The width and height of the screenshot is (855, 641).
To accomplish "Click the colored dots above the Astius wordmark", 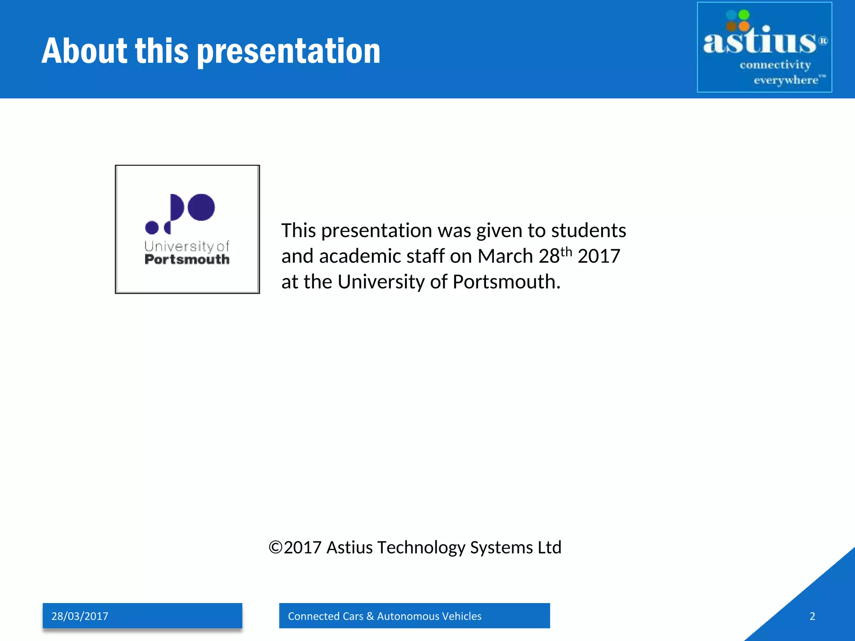I will pos(738,21).
